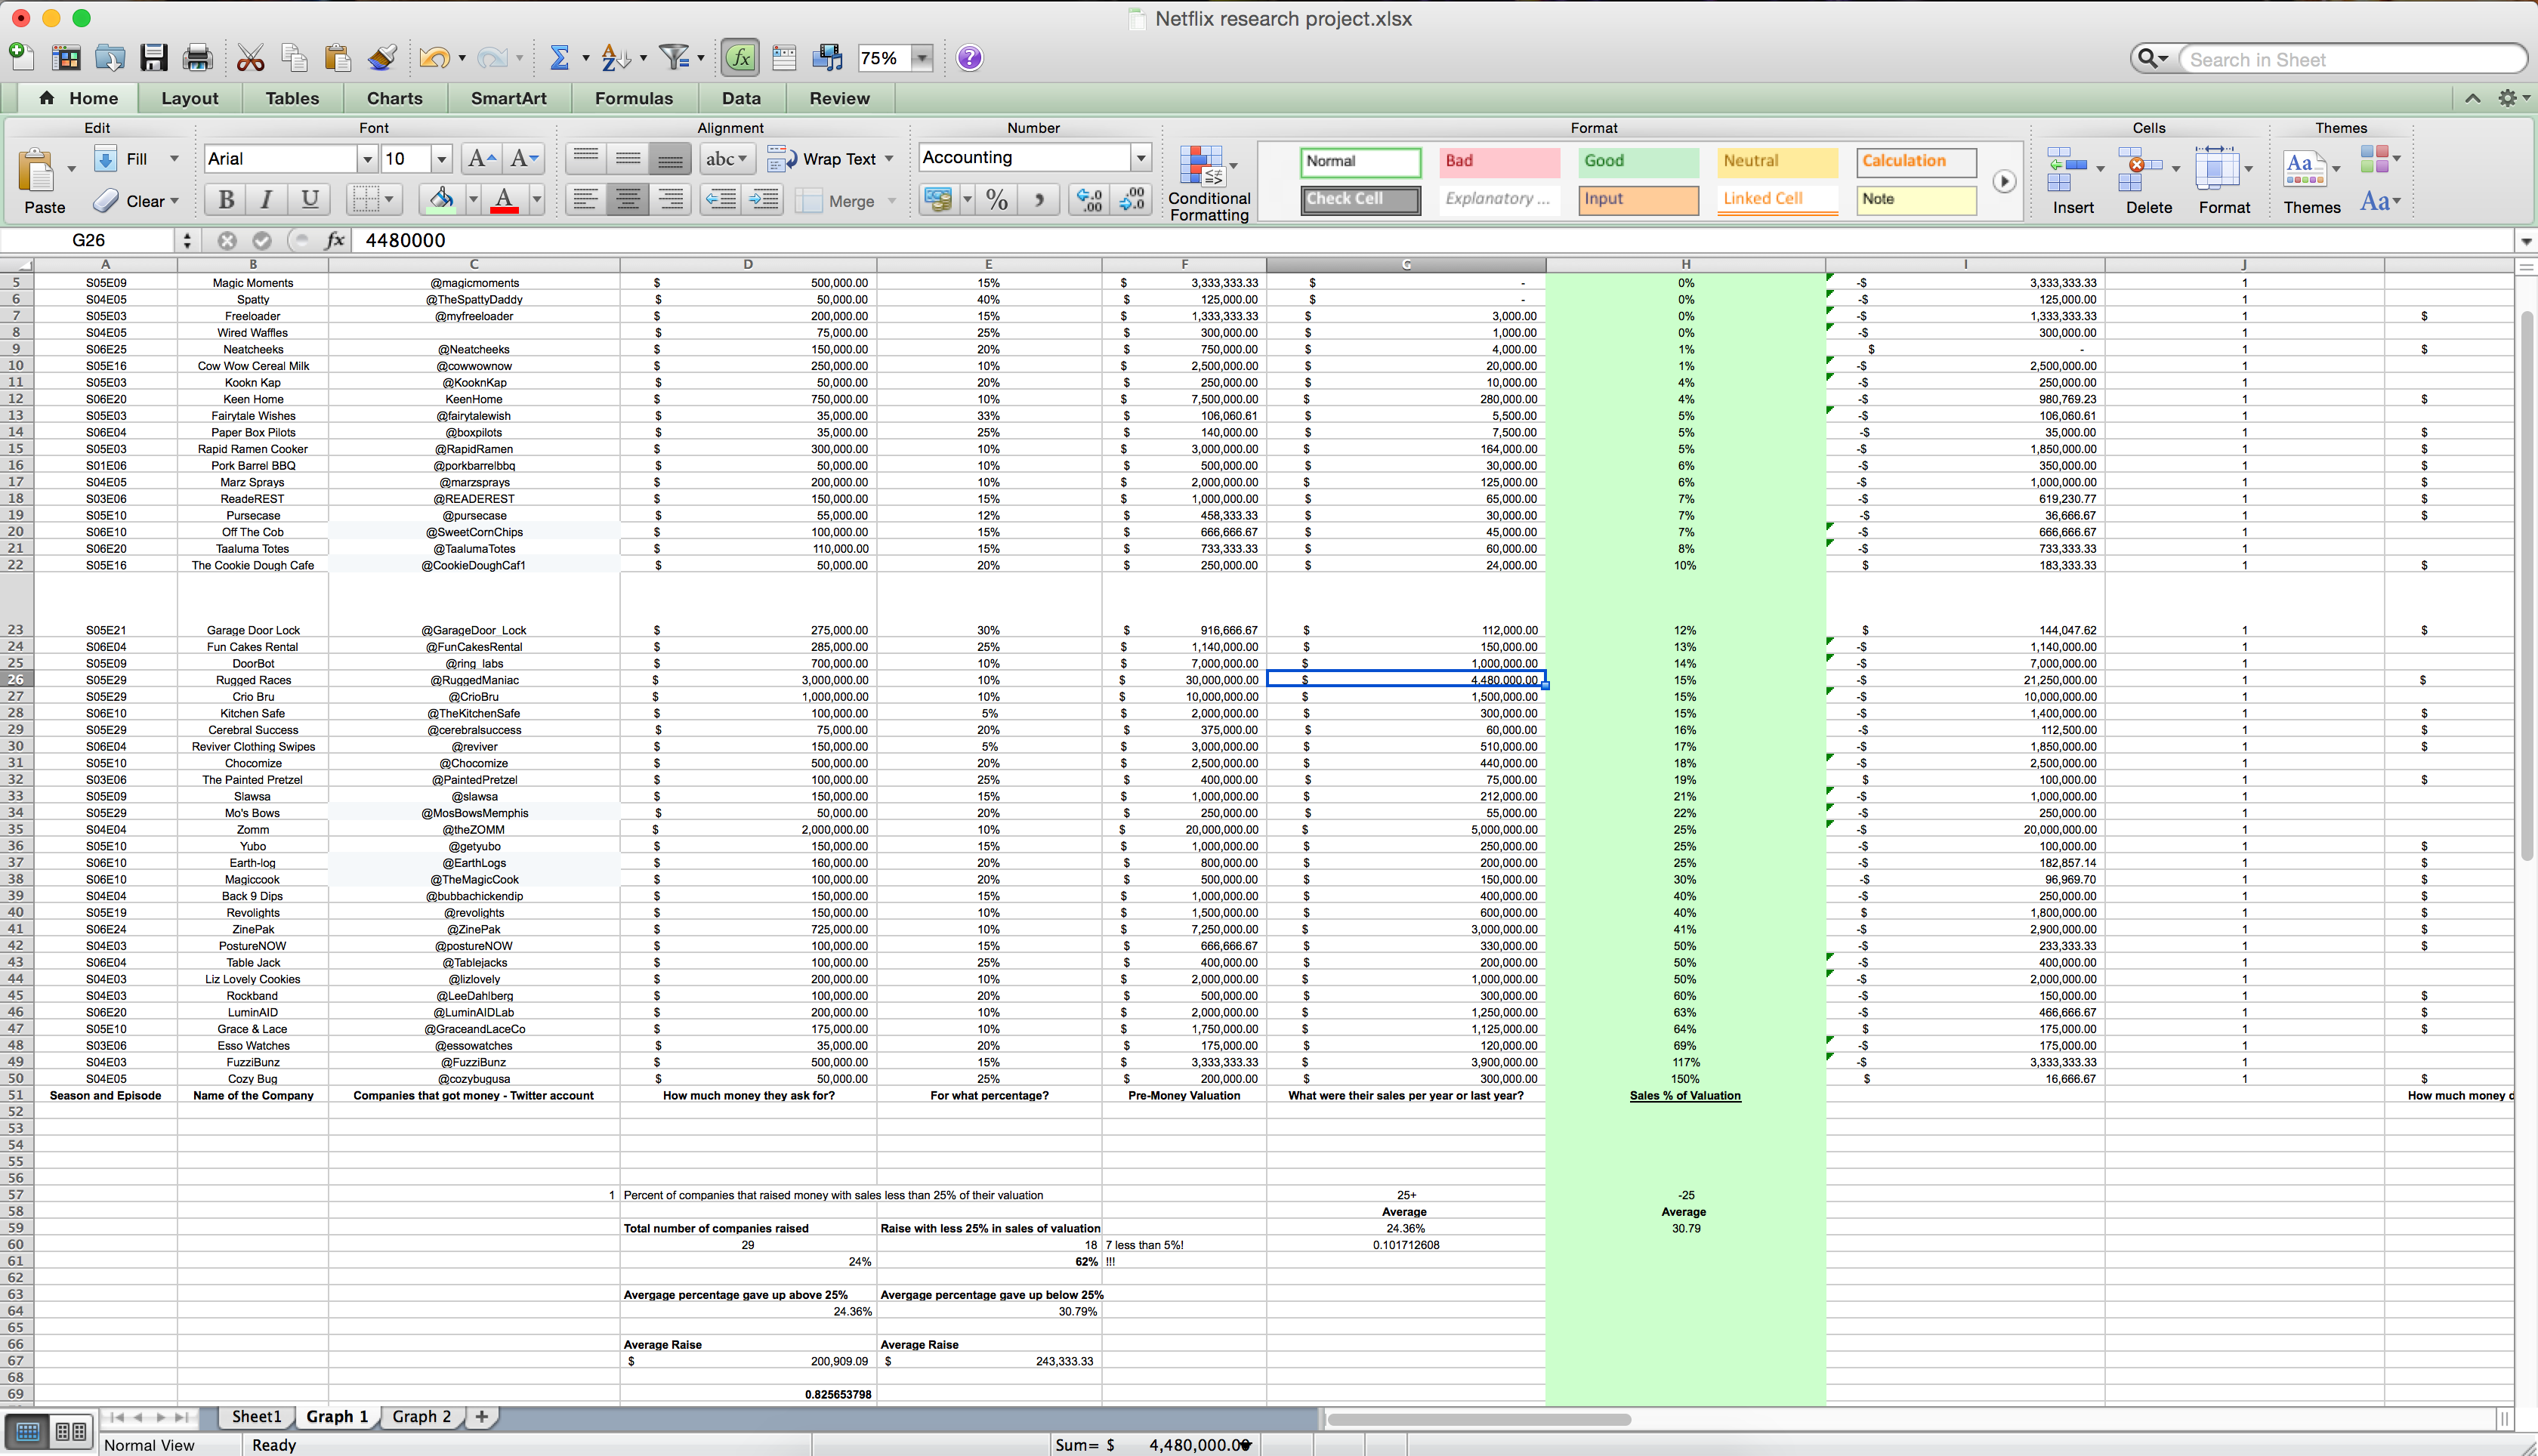Apply the Good cell style
The width and height of the screenshot is (2538, 1456).
point(1637,161)
